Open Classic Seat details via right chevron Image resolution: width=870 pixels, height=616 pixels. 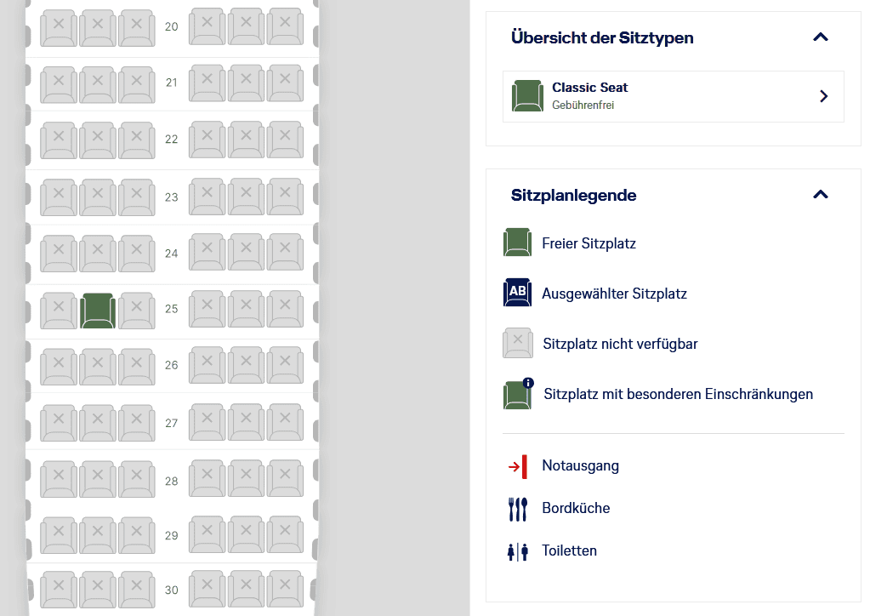822,96
